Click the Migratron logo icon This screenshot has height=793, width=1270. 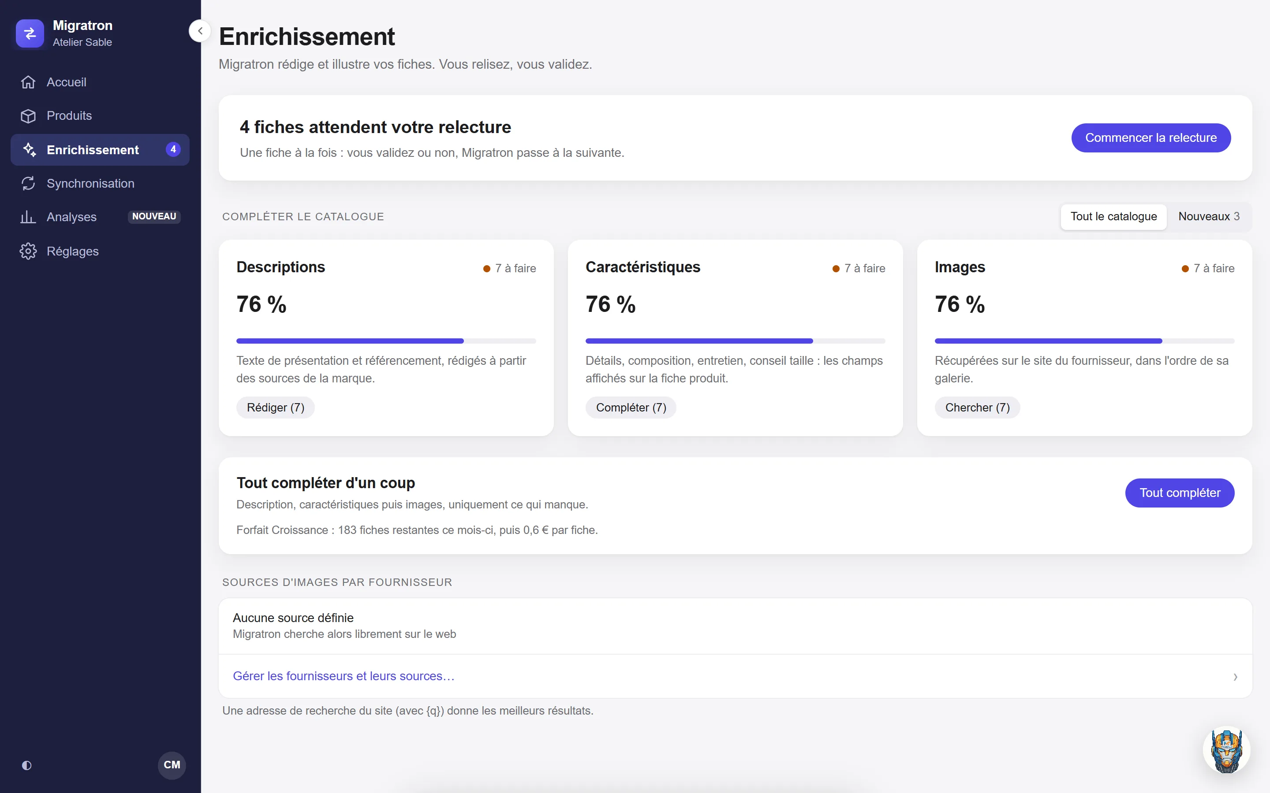(30, 33)
